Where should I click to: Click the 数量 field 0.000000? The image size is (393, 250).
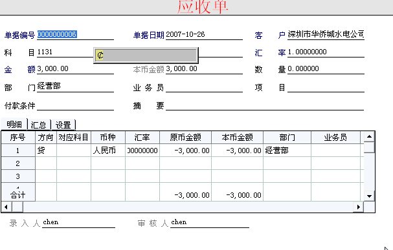pos(326,69)
